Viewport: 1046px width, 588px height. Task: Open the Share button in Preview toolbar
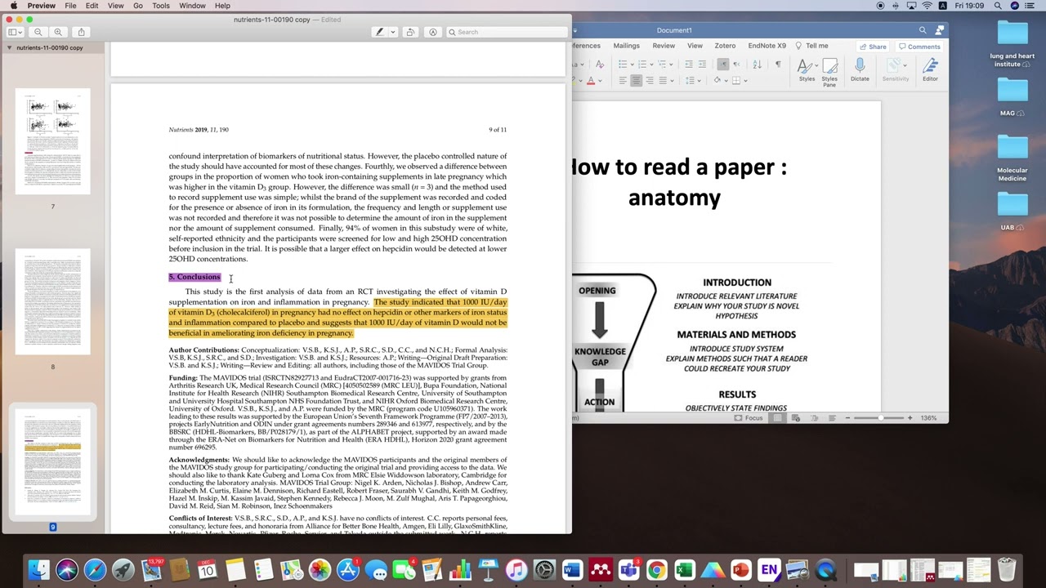point(81,32)
